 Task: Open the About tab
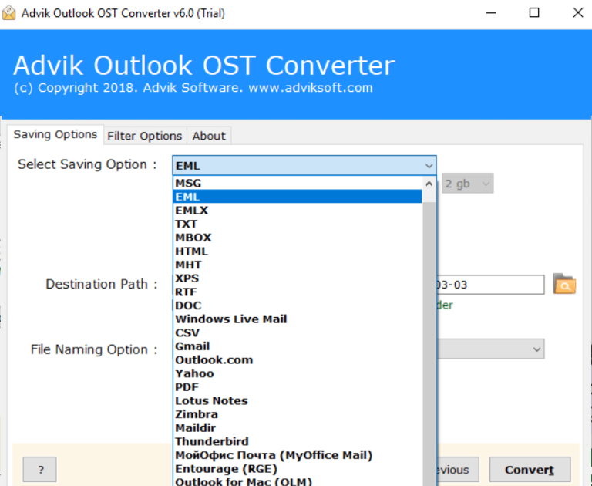(209, 136)
